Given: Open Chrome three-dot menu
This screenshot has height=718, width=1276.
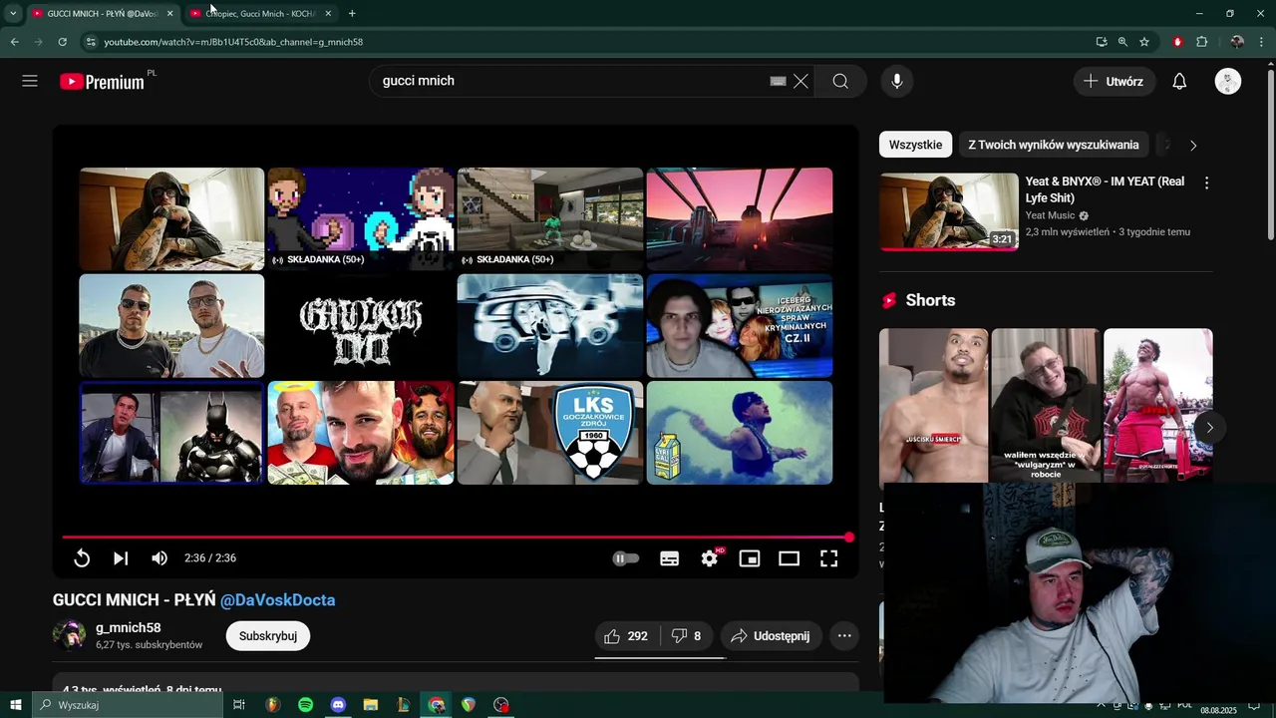Looking at the screenshot, I should click(x=1262, y=42).
